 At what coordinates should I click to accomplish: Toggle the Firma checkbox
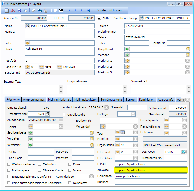click(70, 164)
